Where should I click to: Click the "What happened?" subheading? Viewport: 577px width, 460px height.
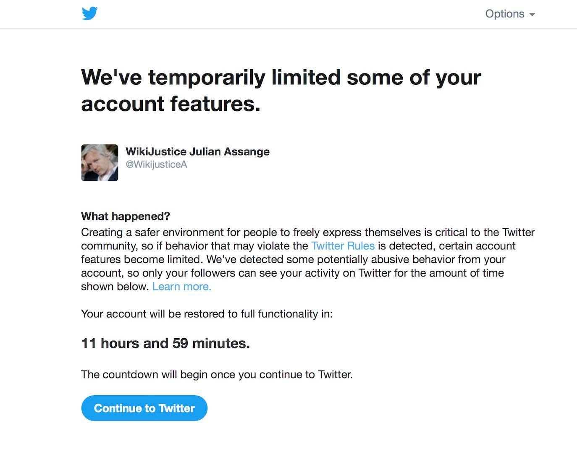125,216
